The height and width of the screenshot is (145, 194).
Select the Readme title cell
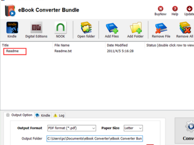13,51
